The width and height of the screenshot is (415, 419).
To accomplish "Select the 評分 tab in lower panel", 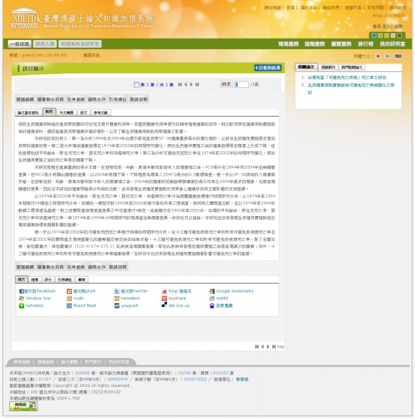I will [x=48, y=280].
